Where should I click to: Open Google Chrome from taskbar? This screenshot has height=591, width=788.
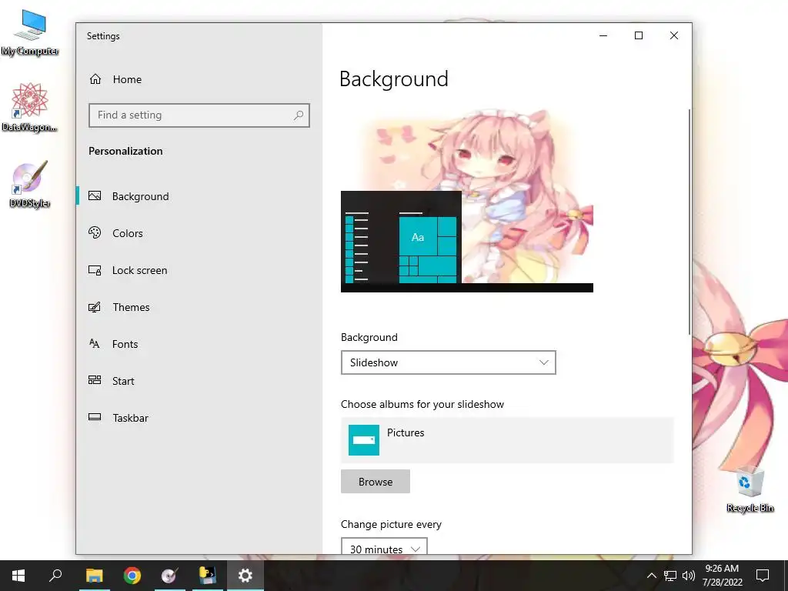coord(132,576)
